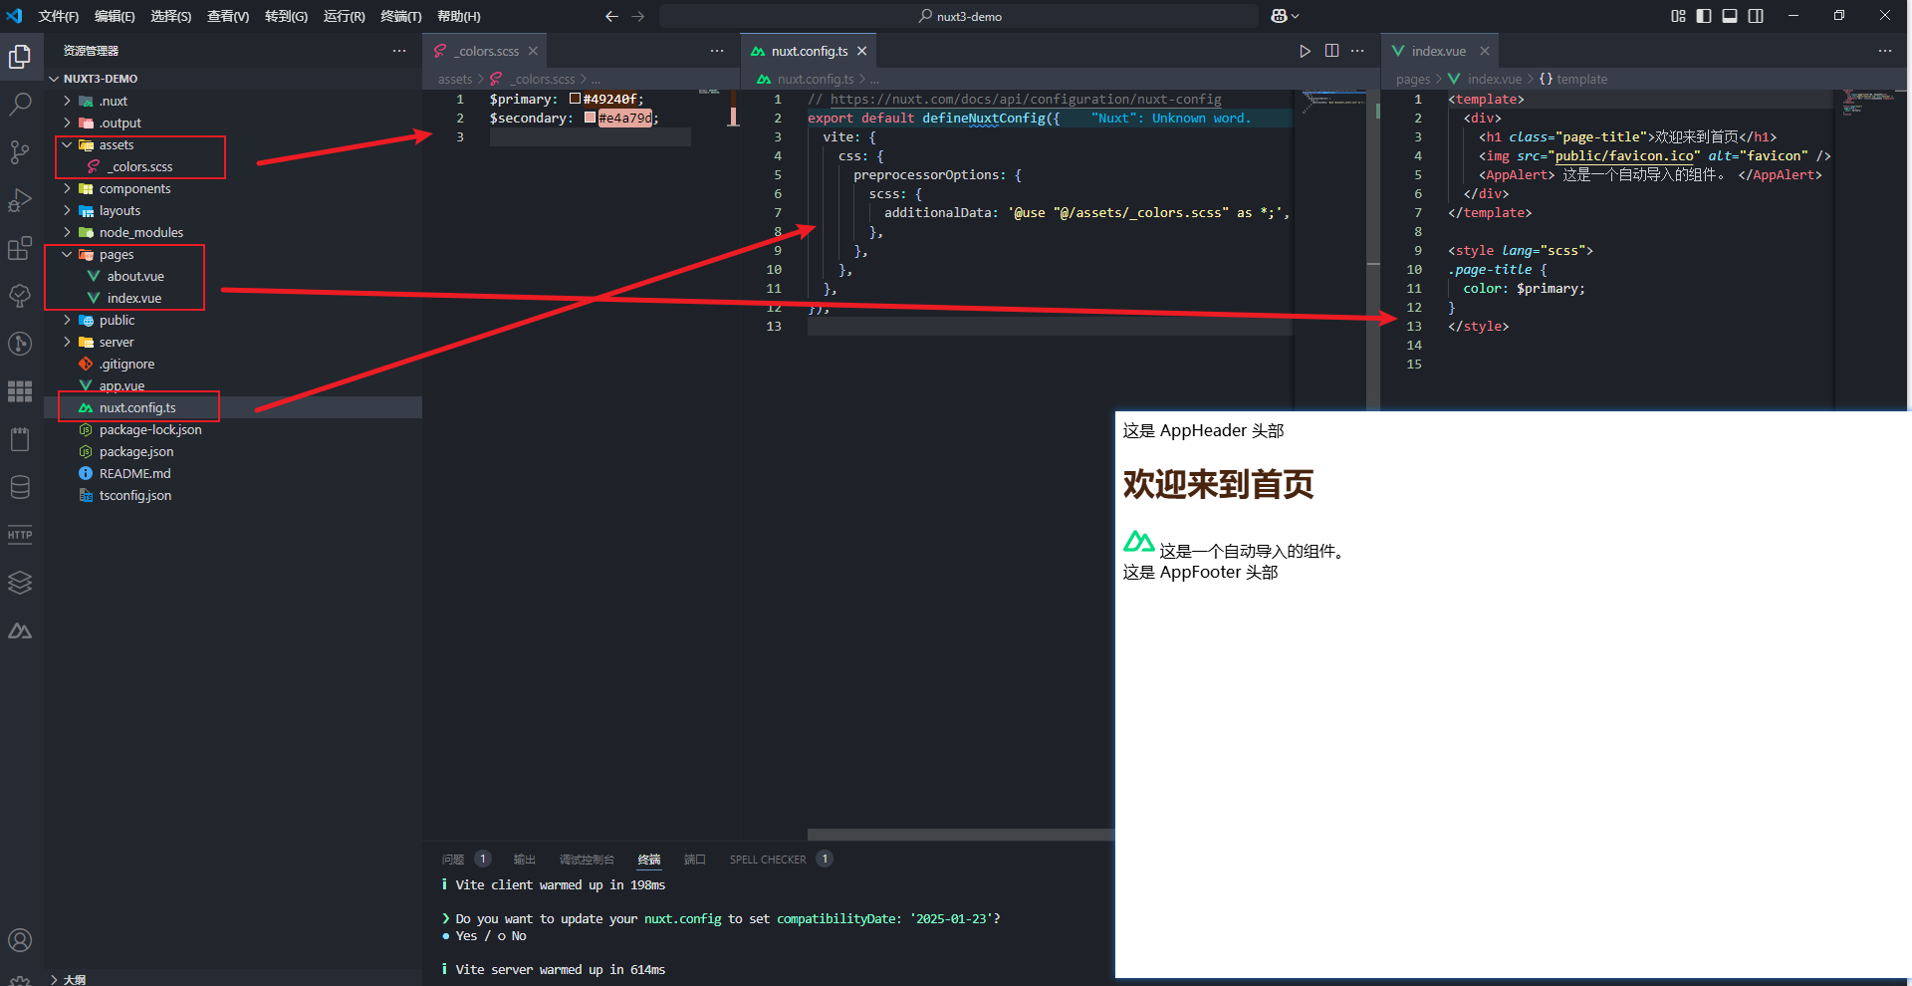Screen dimensions: 1912x986
Task: Close the nuxt.config.ts tab
Action: [x=861, y=51]
